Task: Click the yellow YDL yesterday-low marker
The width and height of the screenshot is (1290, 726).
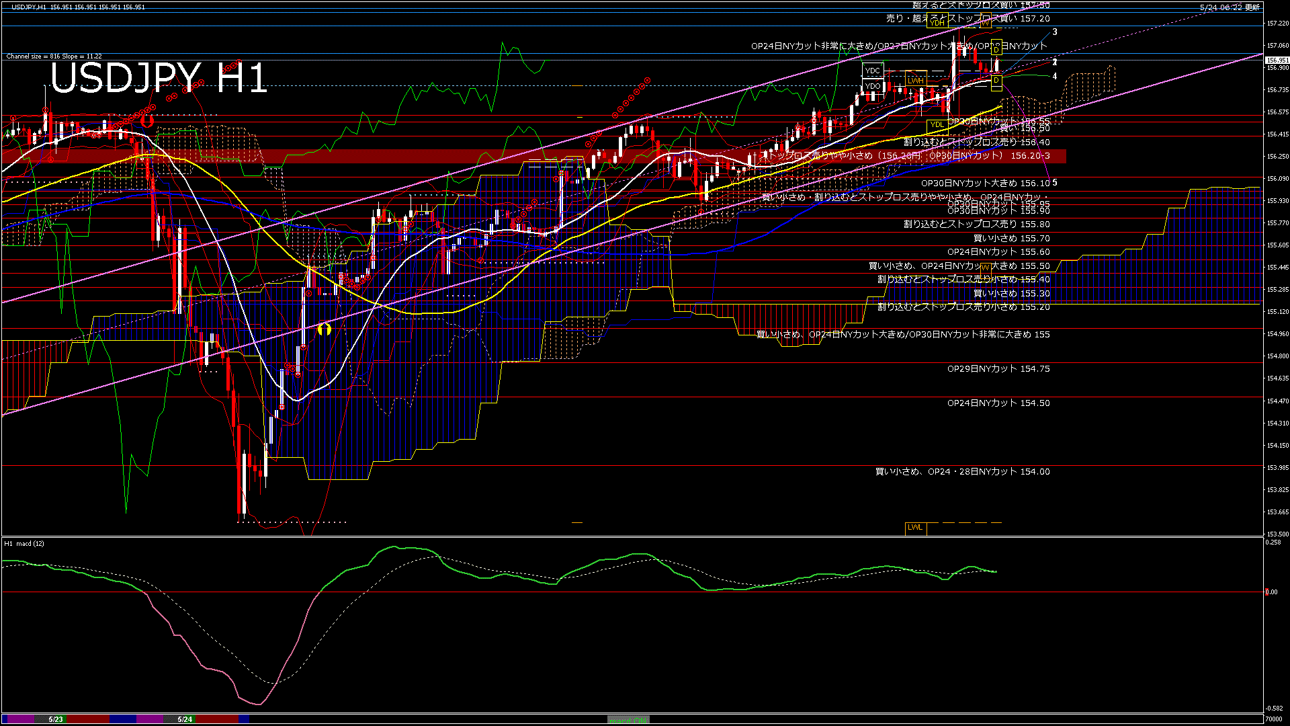Action: [x=937, y=124]
